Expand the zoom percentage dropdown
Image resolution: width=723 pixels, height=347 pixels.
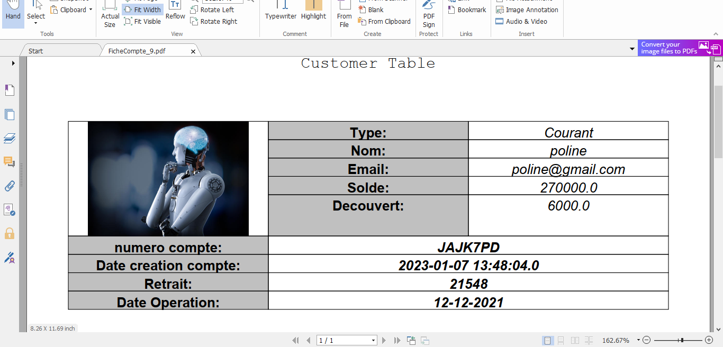click(638, 340)
